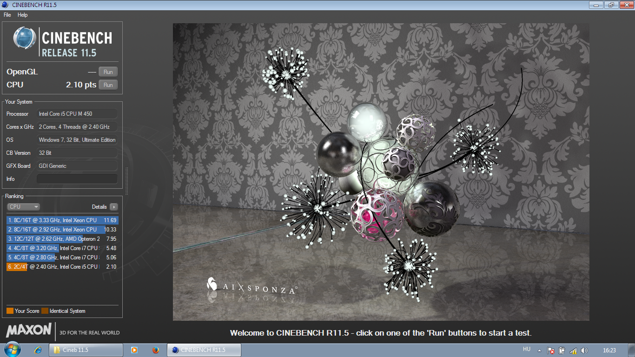Open the File menu
This screenshot has width=635, height=357.
7,15
